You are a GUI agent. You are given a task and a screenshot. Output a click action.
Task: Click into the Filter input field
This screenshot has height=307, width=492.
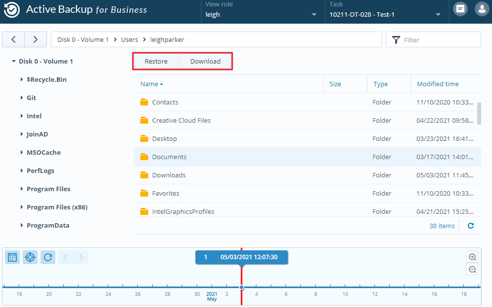tap(433, 40)
